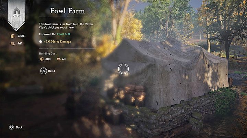Click the upward arrow beside Melee Damage
Viewport: 247px width, 138px height.
tap(40, 42)
